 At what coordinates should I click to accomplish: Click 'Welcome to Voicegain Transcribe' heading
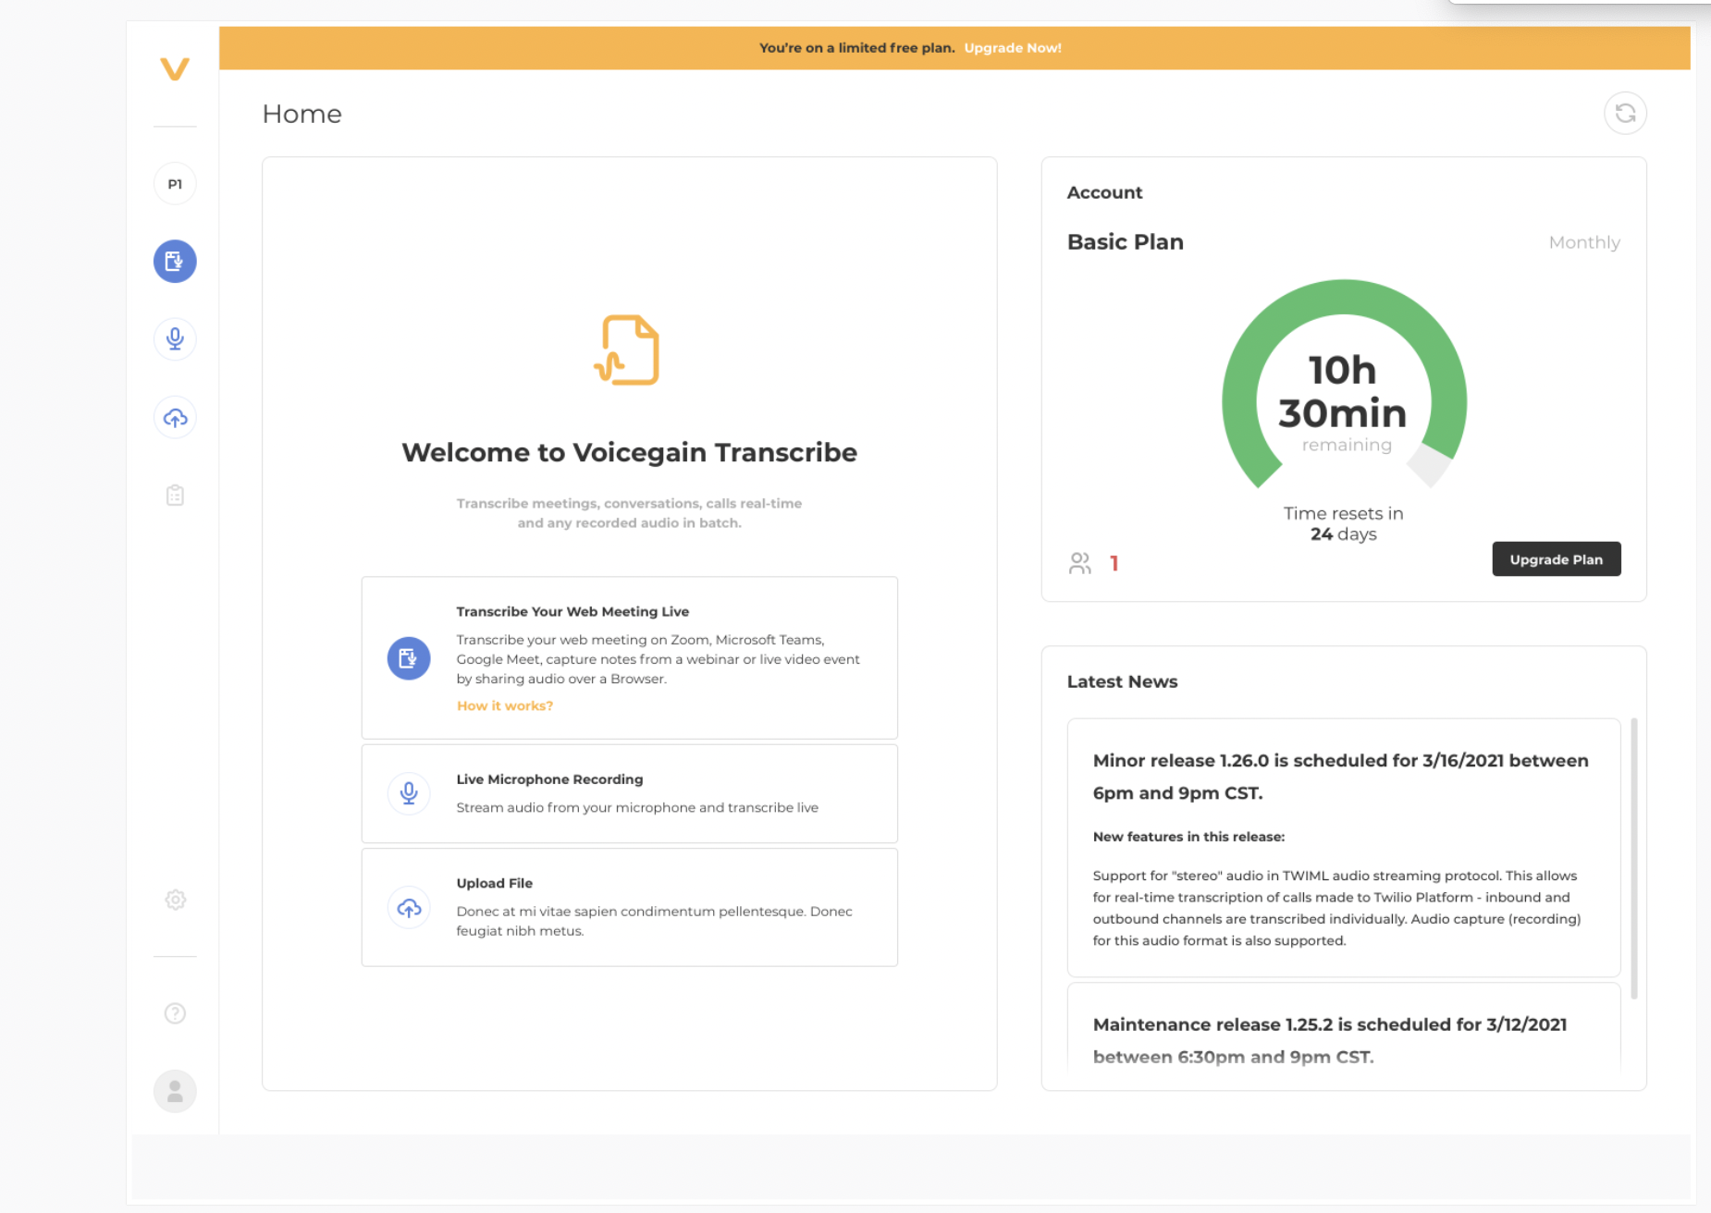pyautogui.click(x=629, y=452)
